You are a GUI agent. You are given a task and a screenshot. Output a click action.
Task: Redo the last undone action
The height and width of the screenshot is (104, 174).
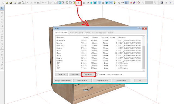46,2
